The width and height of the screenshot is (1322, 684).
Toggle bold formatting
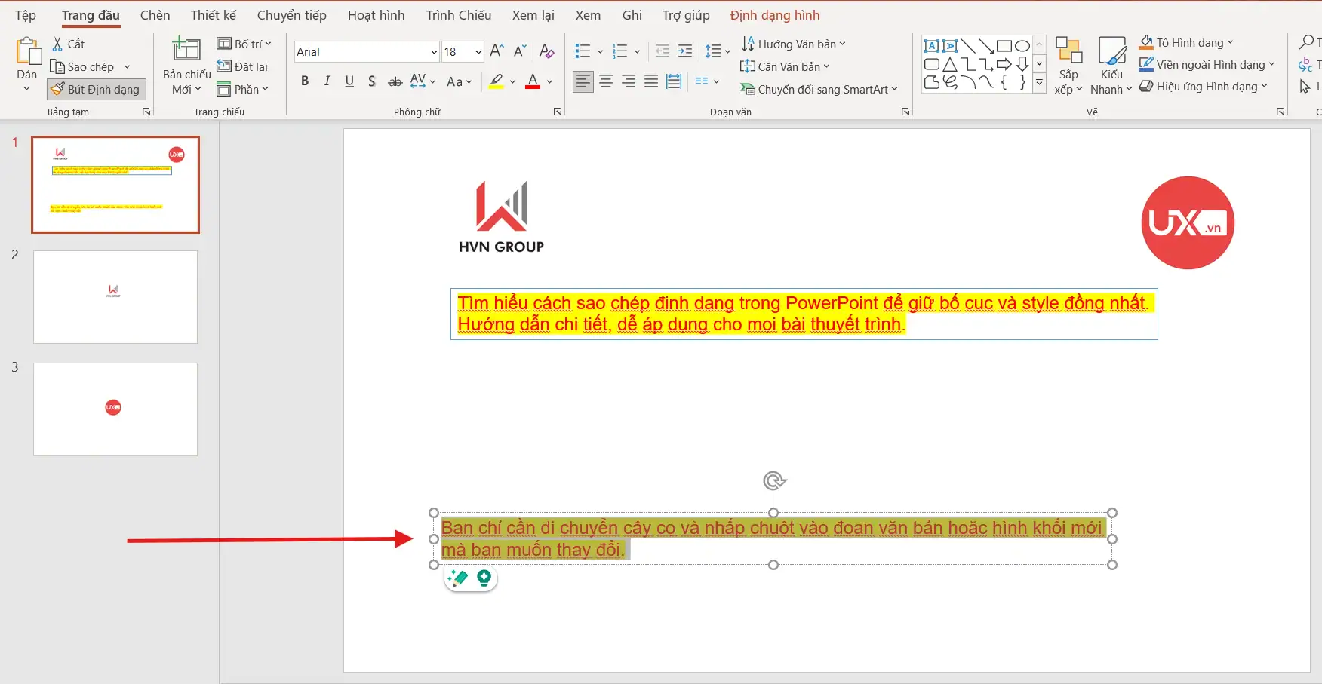coord(305,81)
